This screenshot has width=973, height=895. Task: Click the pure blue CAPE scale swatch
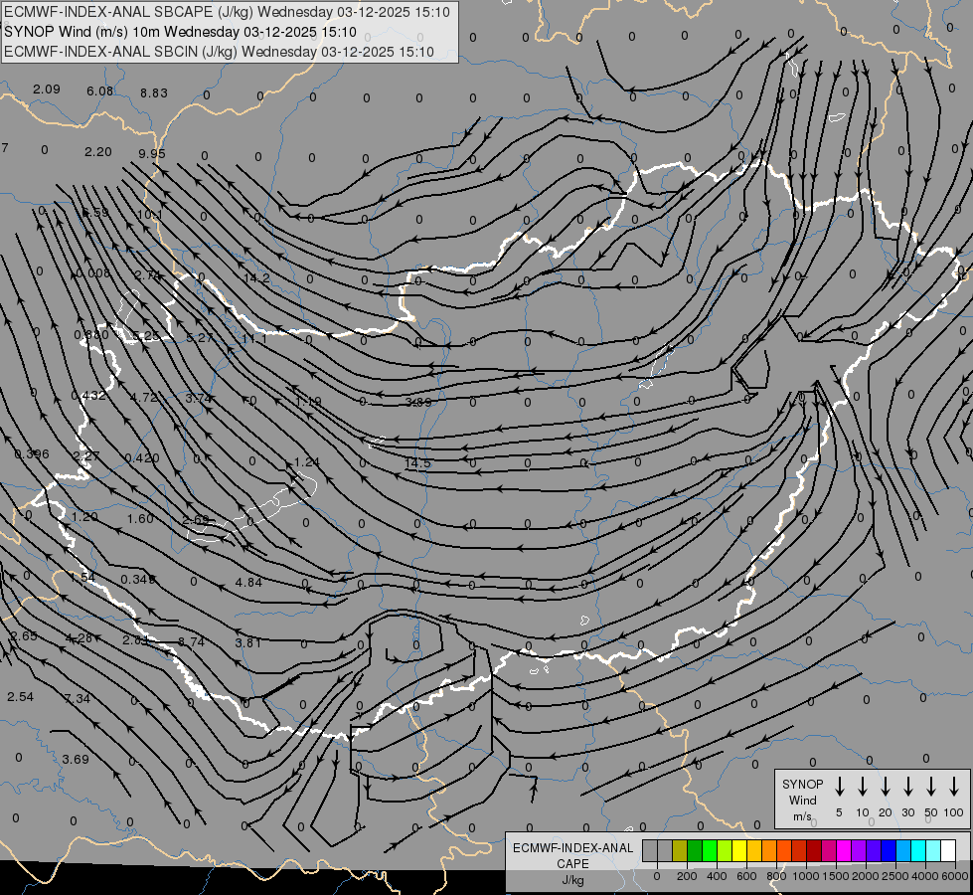tap(889, 851)
